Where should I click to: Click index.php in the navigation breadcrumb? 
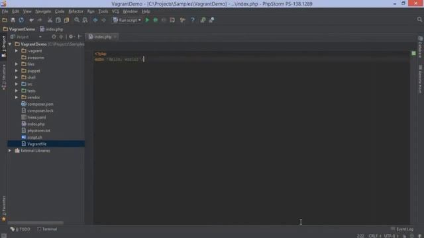(52, 29)
